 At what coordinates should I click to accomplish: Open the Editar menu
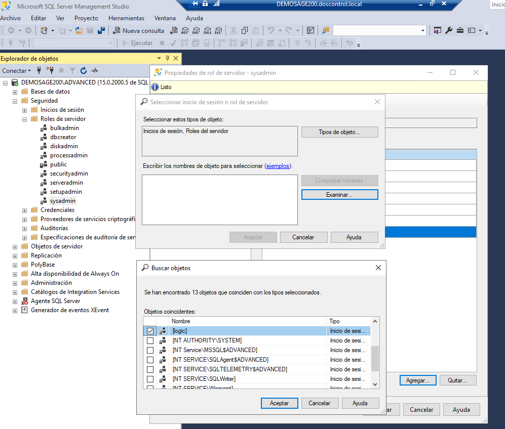[x=38, y=18]
